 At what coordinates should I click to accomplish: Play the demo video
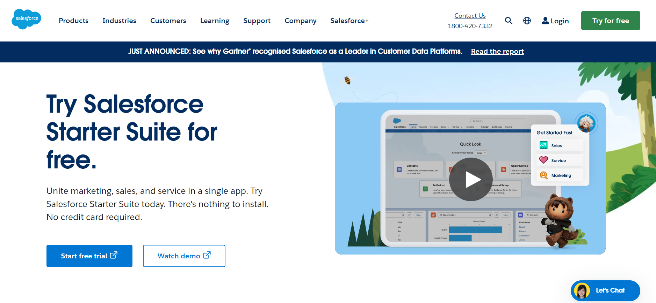471,179
